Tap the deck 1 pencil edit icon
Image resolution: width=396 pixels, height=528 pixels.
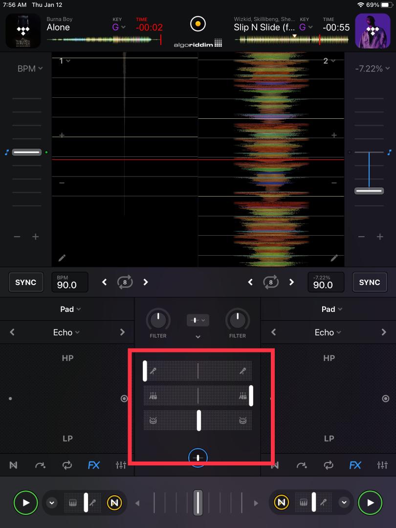(x=62, y=258)
